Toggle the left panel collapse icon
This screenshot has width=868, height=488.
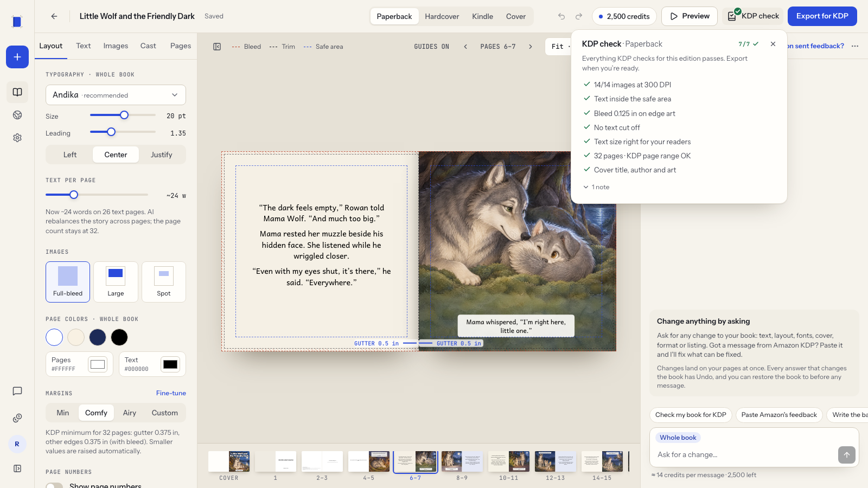(x=217, y=47)
